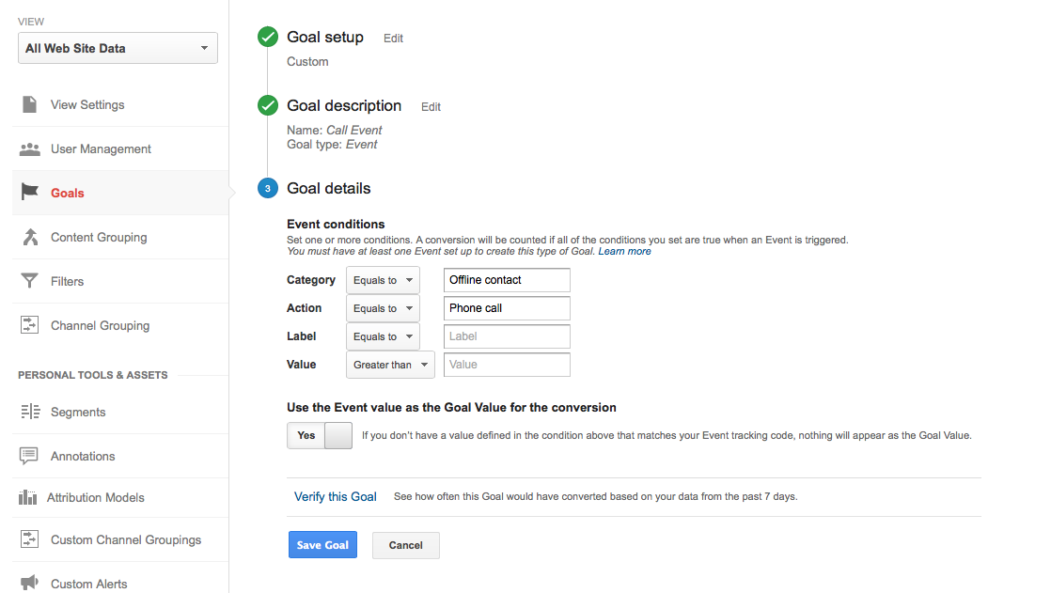Cancel the goal creation
This screenshot has width=1051, height=593.
tap(406, 545)
